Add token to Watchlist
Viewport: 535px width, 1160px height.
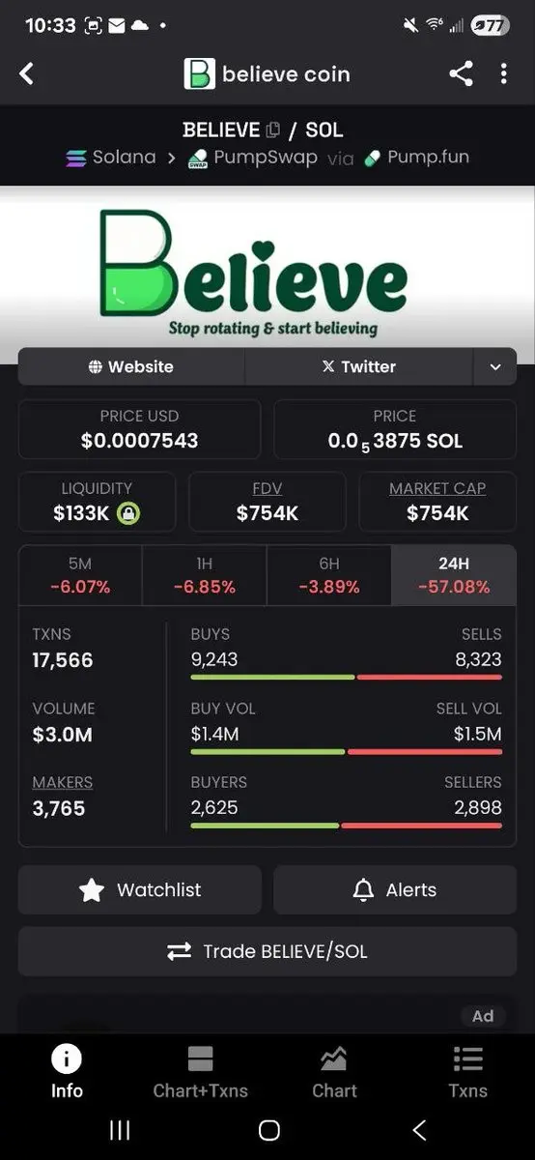click(x=140, y=890)
